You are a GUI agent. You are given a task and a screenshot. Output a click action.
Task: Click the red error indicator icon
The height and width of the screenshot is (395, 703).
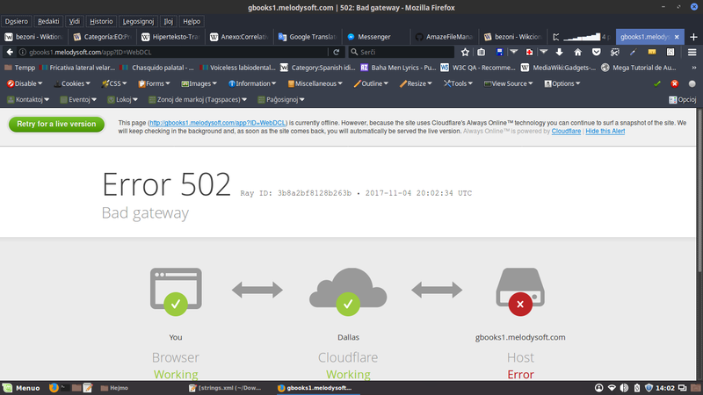pos(674,83)
